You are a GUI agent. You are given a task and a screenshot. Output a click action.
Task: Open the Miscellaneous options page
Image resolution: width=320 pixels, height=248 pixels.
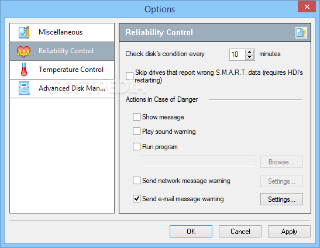pos(62,32)
